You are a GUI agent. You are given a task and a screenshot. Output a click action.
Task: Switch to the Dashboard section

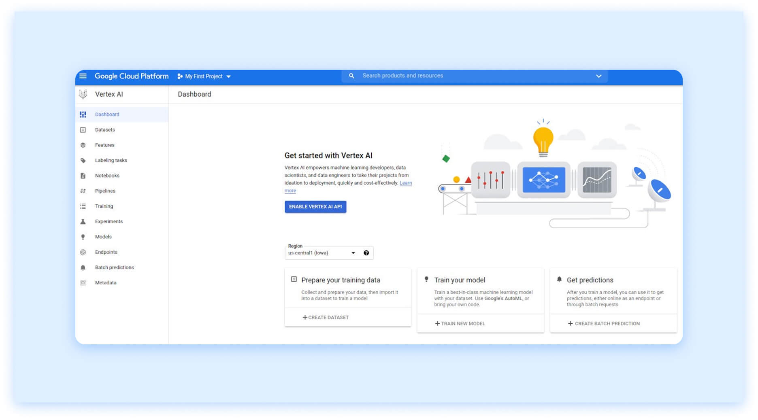(107, 114)
